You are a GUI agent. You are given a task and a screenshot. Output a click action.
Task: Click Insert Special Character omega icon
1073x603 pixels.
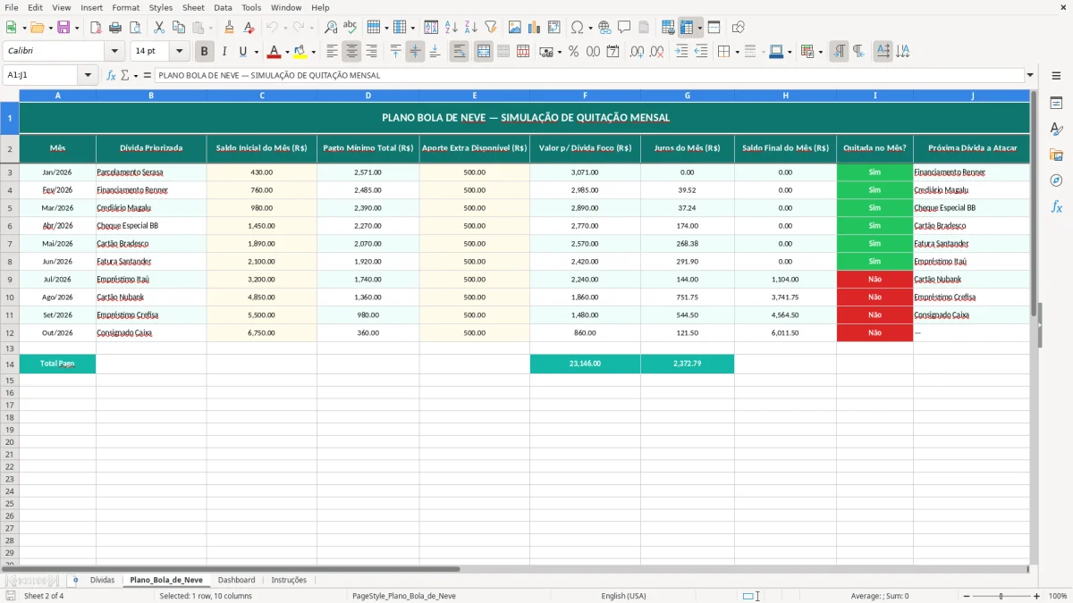(x=577, y=28)
